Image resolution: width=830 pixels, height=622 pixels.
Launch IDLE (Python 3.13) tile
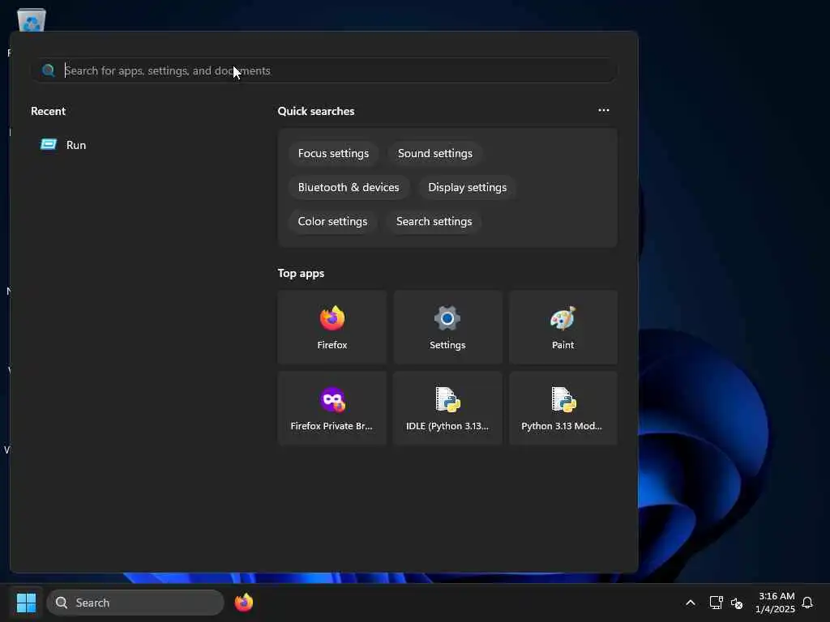point(447,408)
